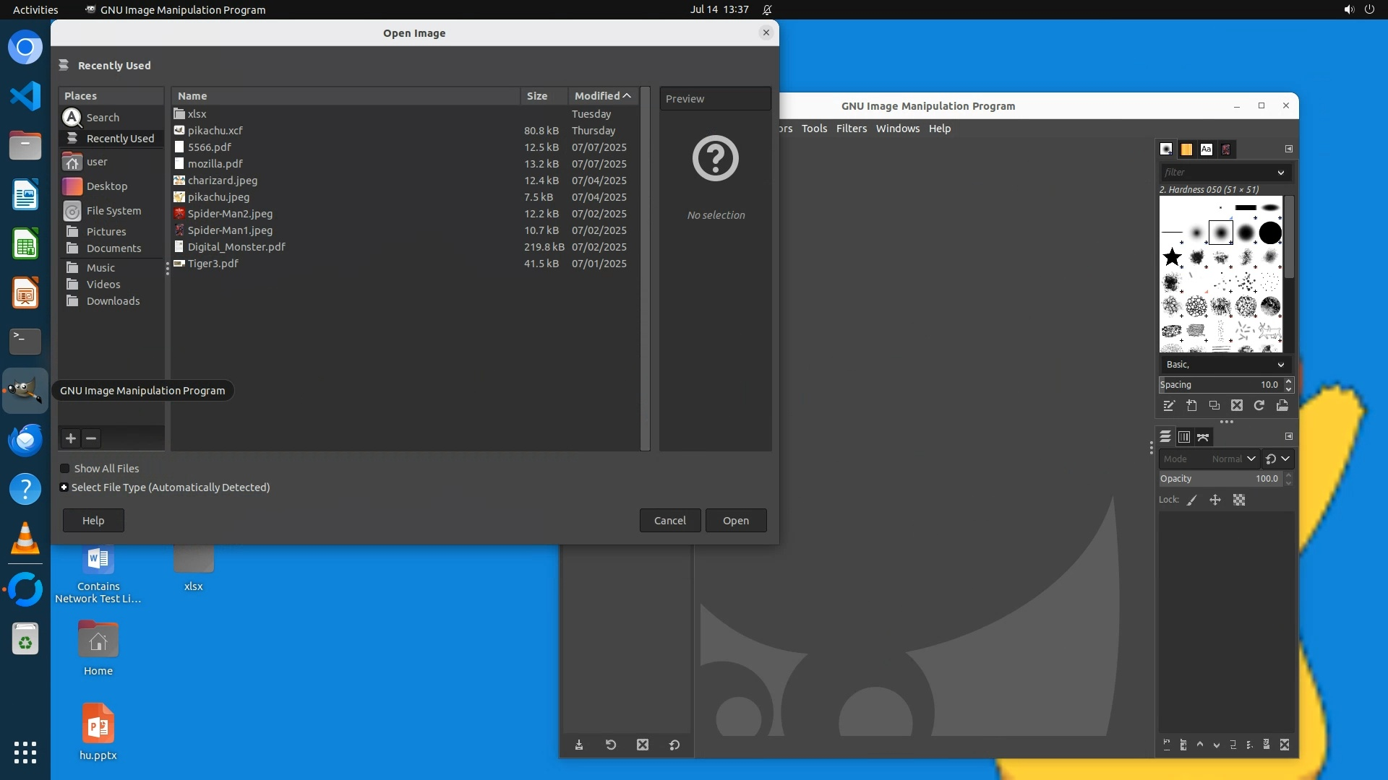
Task: Click the Open button
Action: click(x=735, y=521)
